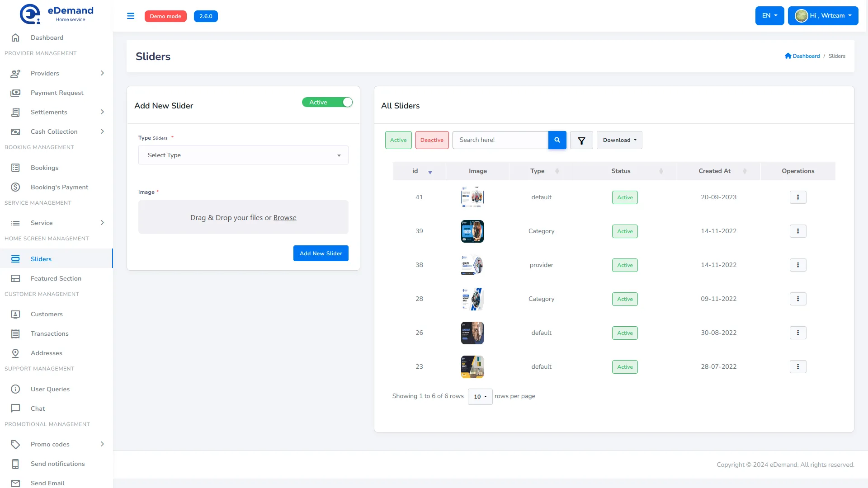
Task: Open operations menu for slider 41
Action: pyautogui.click(x=798, y=197)
